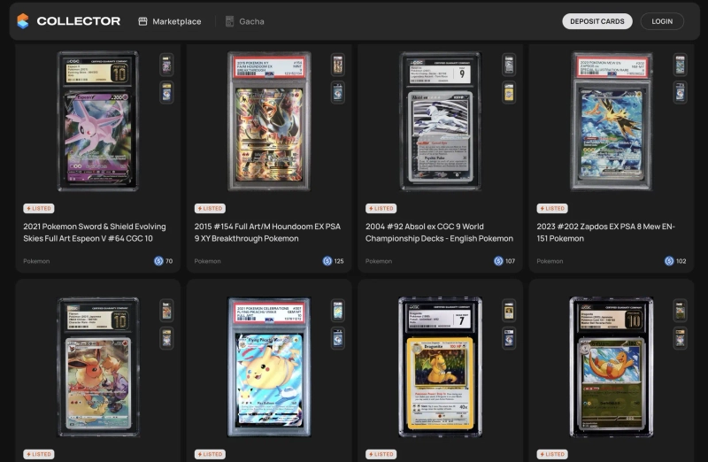This screenshot has height=462, width=708.
Task: Open the M Houndoom EX PSA 9 card image
Action: (269, 120)
